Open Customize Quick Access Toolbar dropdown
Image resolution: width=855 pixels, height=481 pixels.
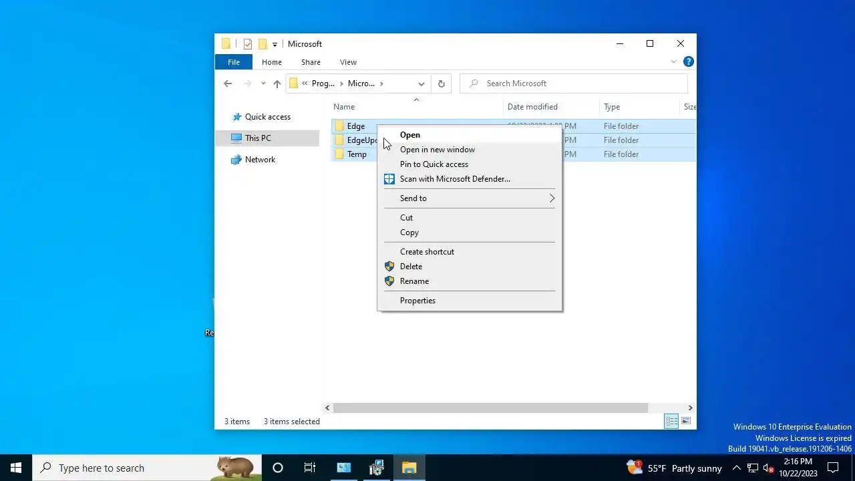coord(275,45)
